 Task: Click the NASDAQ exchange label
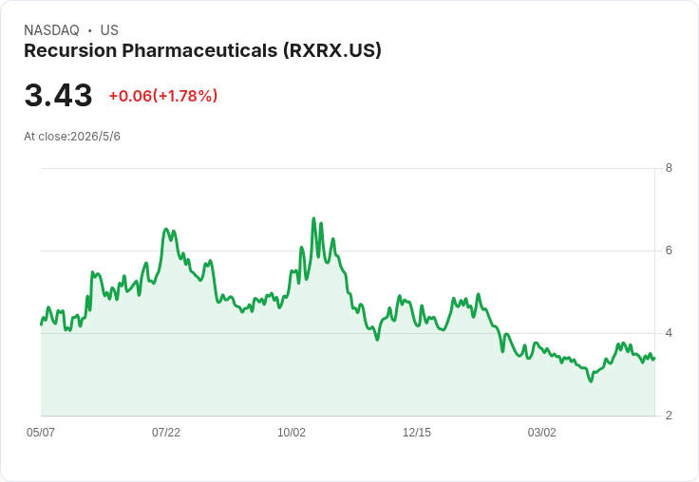tap(51, 30)
